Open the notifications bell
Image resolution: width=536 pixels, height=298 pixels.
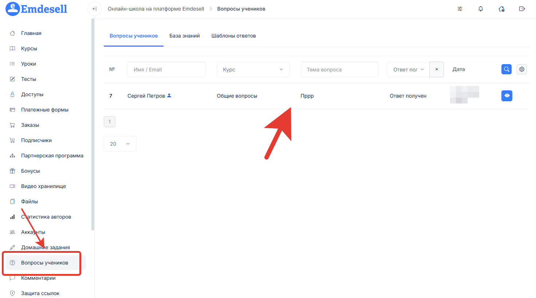coord(481,9)
